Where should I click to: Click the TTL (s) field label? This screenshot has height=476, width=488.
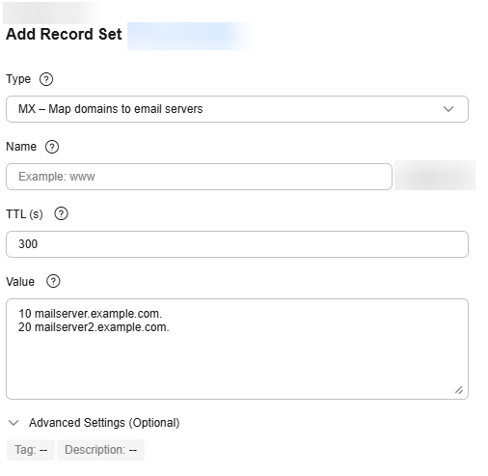click(24, 214)
